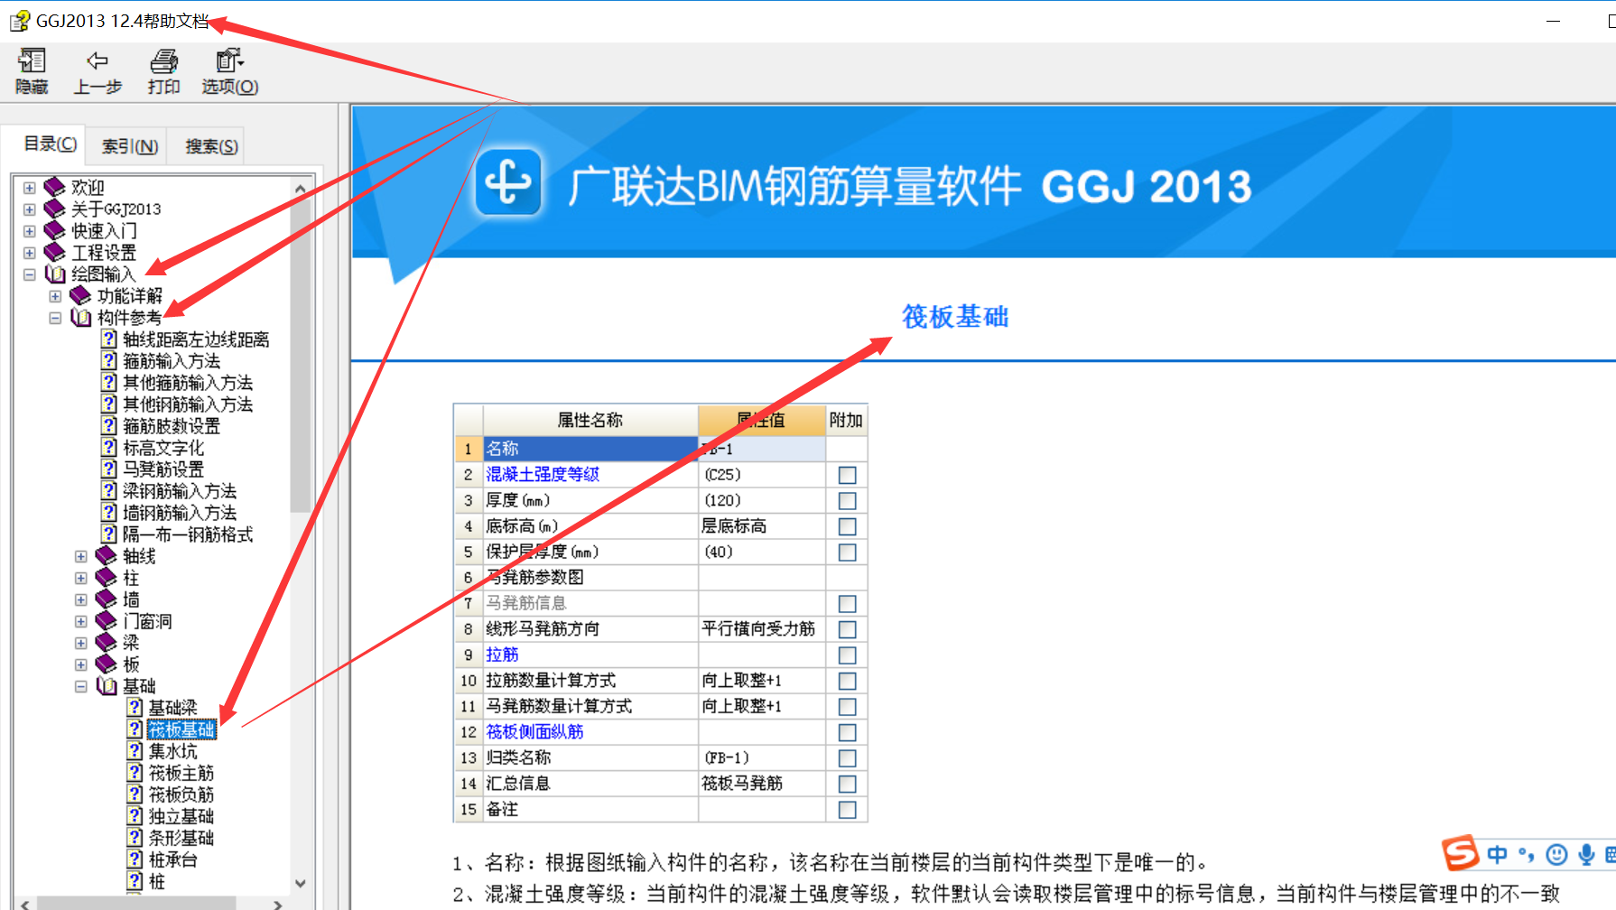Check the 附加 box for 厚度(mm)

(x=847, y=500)
